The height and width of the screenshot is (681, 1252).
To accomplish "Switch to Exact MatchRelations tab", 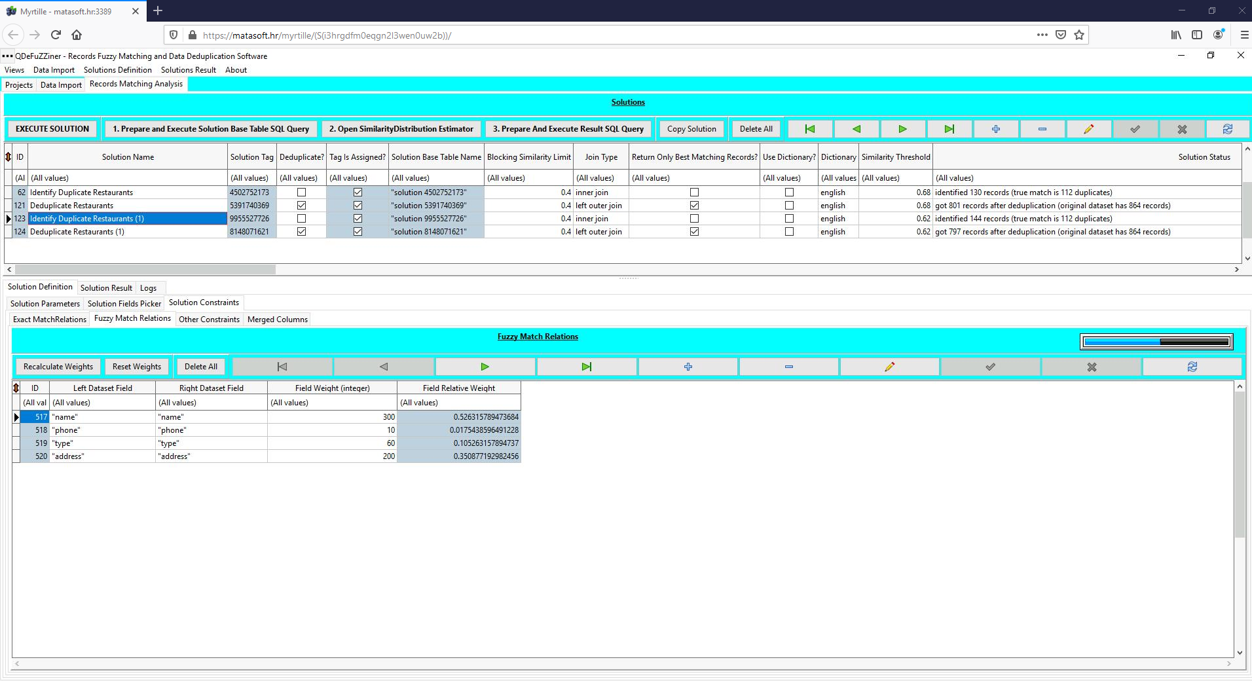I will click(50, 320).
